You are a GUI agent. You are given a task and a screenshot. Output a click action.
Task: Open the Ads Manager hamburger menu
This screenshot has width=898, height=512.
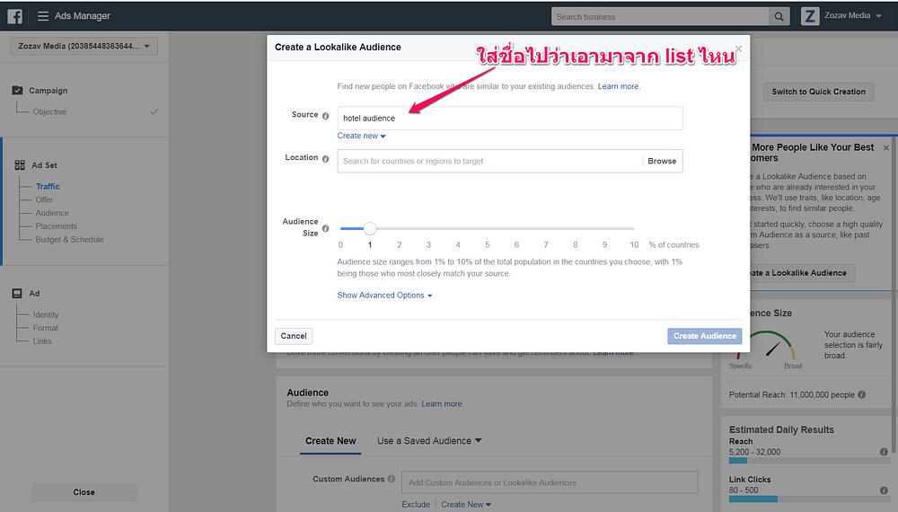(43, 16)
